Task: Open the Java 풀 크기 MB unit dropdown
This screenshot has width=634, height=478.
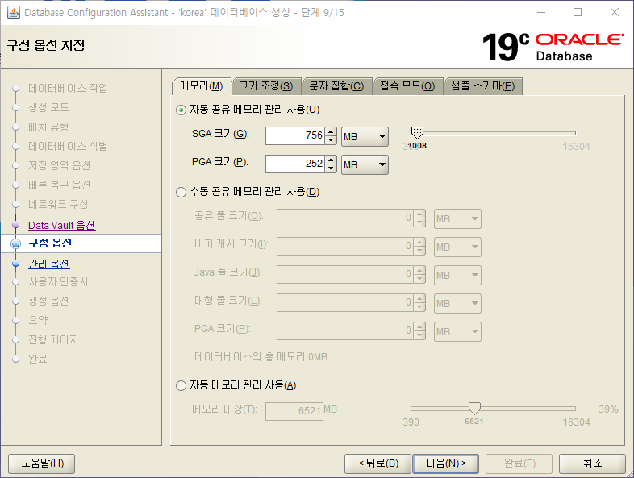Action: tap(457, 275)
